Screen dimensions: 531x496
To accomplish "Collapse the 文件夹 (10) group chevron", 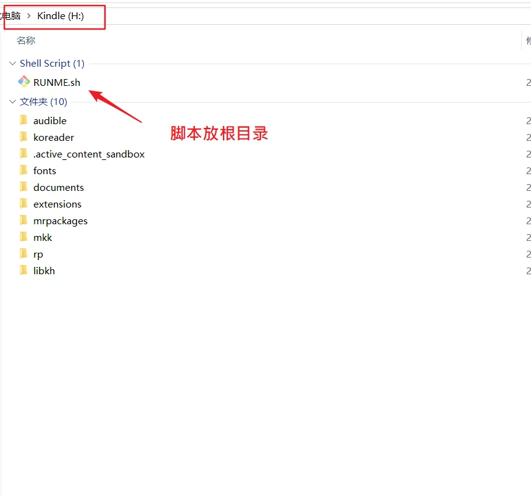I will pos(12,102).
